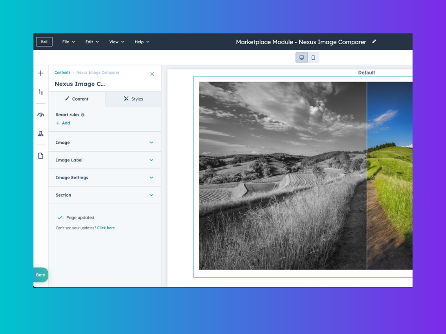The height and width of the screenshot is (334, 446).
Task: Switch to mobile preview mode
Action: (313, 58)
